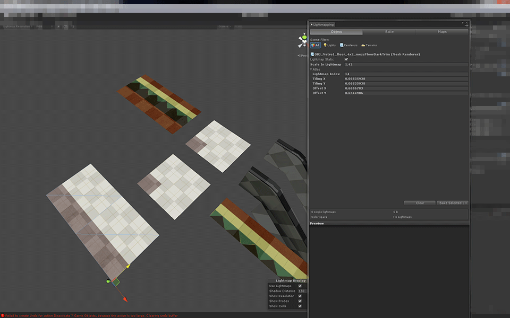Click the Lightmapping window tab icon
This screenshot has height=318, width=510.
click(x=312, y=24)
